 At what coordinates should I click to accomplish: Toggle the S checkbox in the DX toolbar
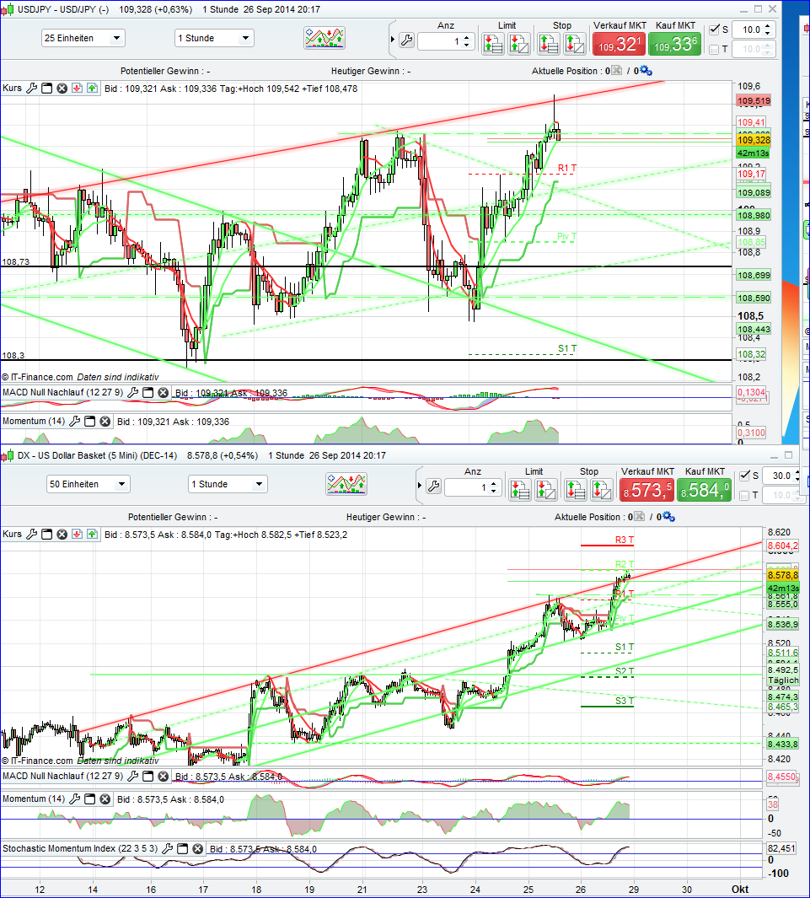[744, 475]
